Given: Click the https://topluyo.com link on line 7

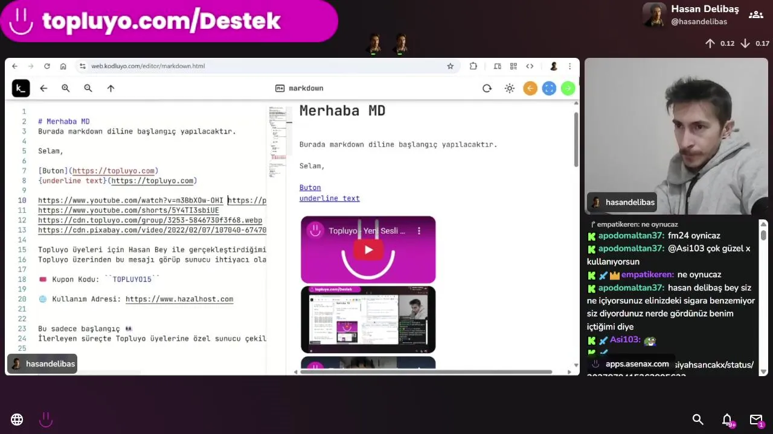Looking at the screenshot, I should point(114,171).
